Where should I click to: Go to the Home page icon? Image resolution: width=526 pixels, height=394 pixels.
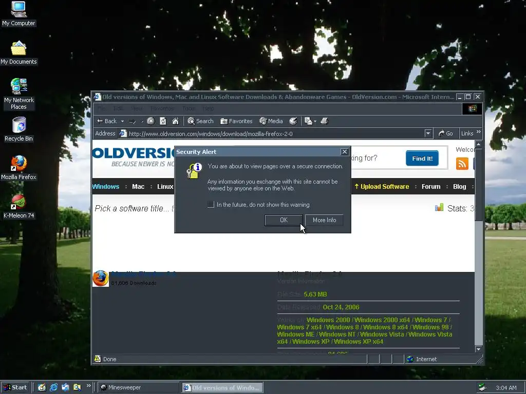click(x=176, y=121)
